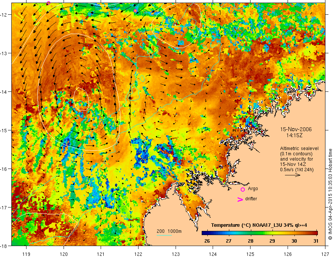The height and width of the screenshot is (257, 333).
Task: Click the "Temperature (°C) NOAA17_L3U 34% ql>=4" title
Action: (x=259, y=225)
